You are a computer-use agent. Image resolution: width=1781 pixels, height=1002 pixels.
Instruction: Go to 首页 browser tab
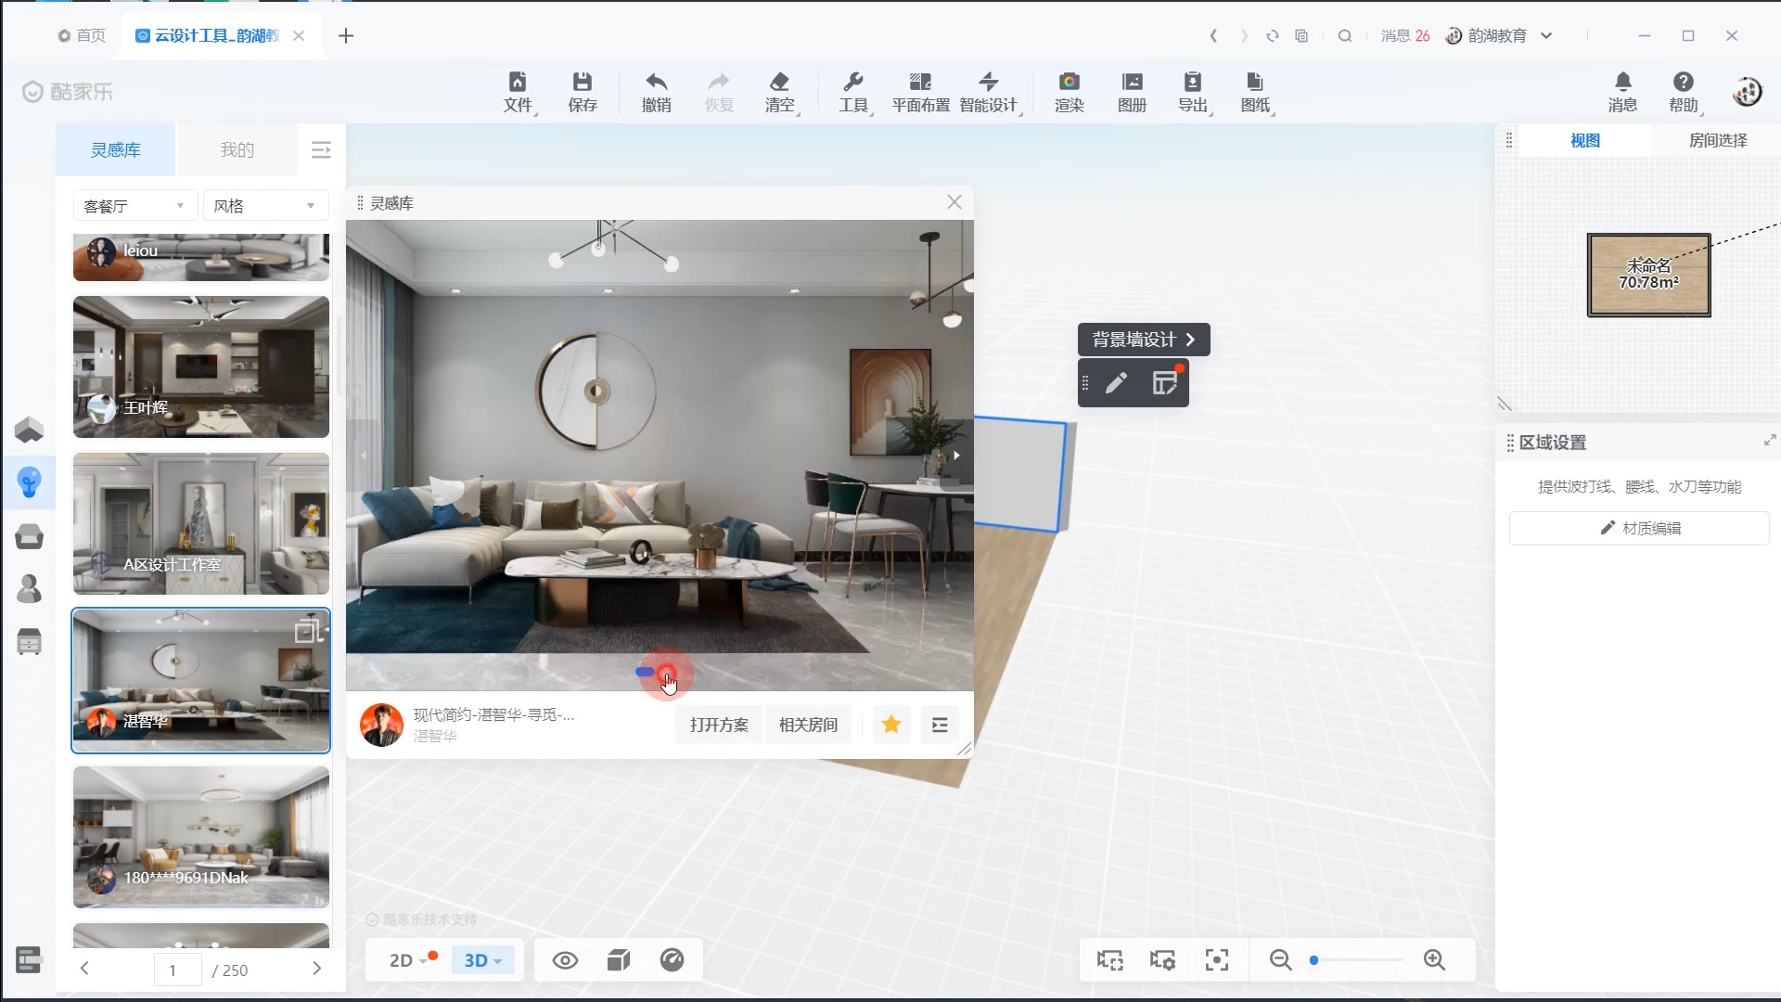(x=82, y=35)
